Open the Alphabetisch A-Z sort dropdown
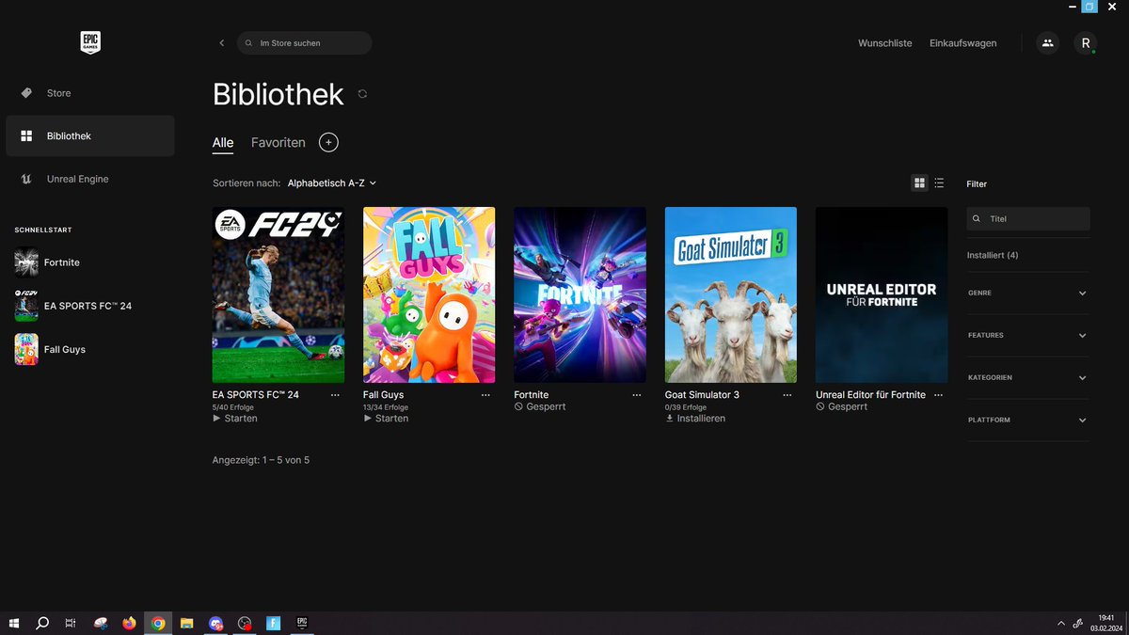Viewport: 1129px width, 635px height. pyautogui.click(x=331, y=183)
